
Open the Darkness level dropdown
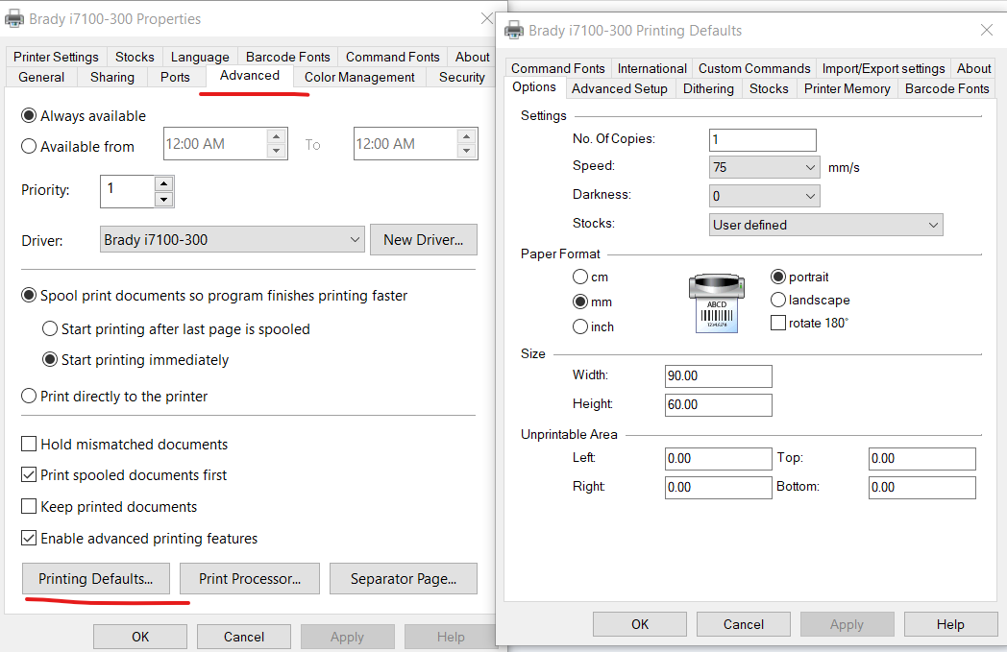point(764,196)
